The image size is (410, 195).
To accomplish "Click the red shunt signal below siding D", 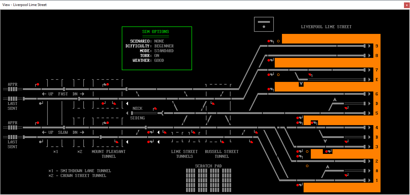I will (346, 108).
